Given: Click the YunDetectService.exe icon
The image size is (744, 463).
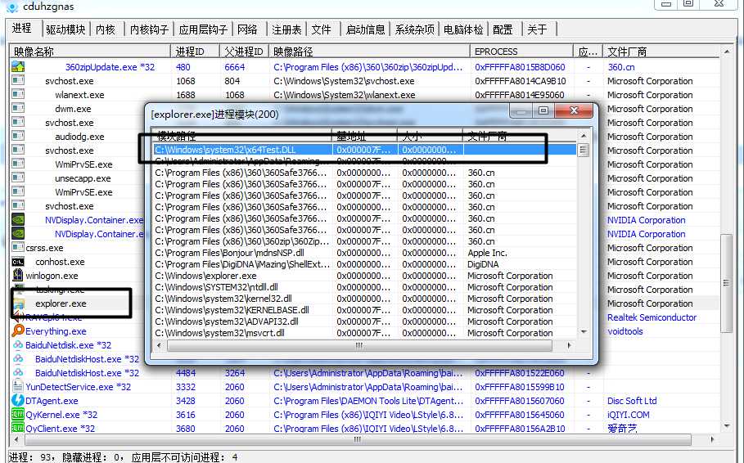Looking at the screenshot, I should [x=18, y=386].
